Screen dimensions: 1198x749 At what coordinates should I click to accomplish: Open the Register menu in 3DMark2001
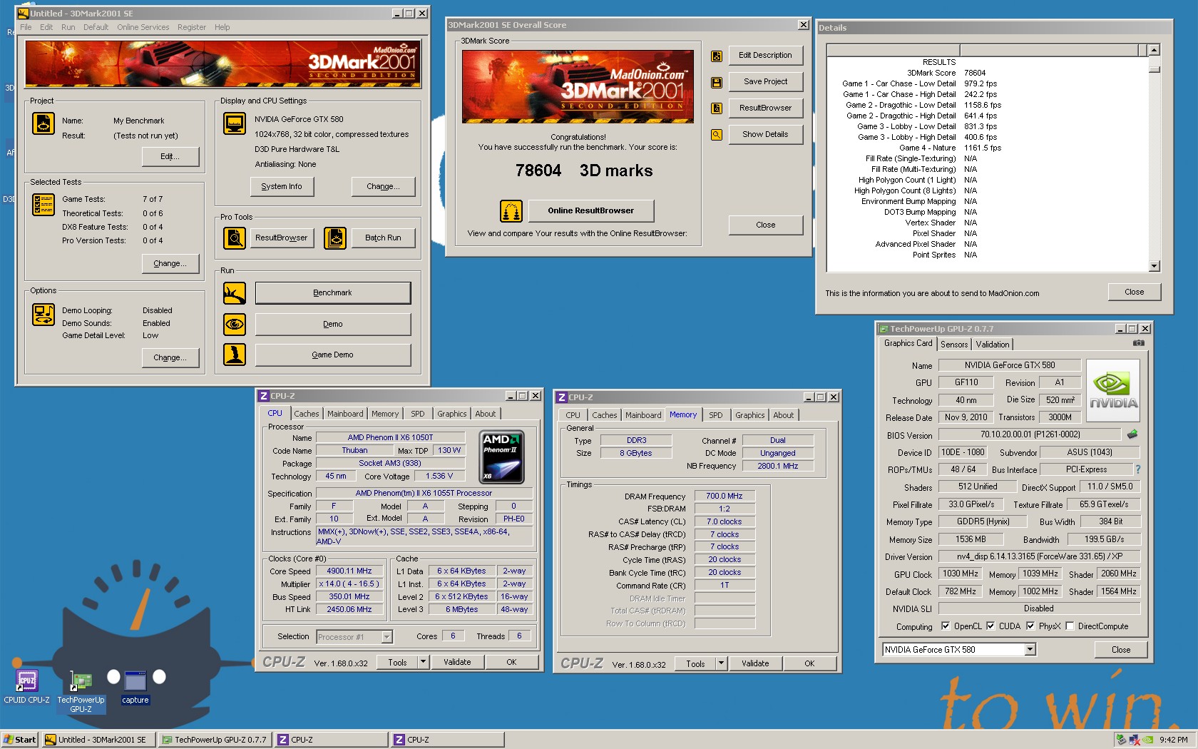click(x=192, y=27)
